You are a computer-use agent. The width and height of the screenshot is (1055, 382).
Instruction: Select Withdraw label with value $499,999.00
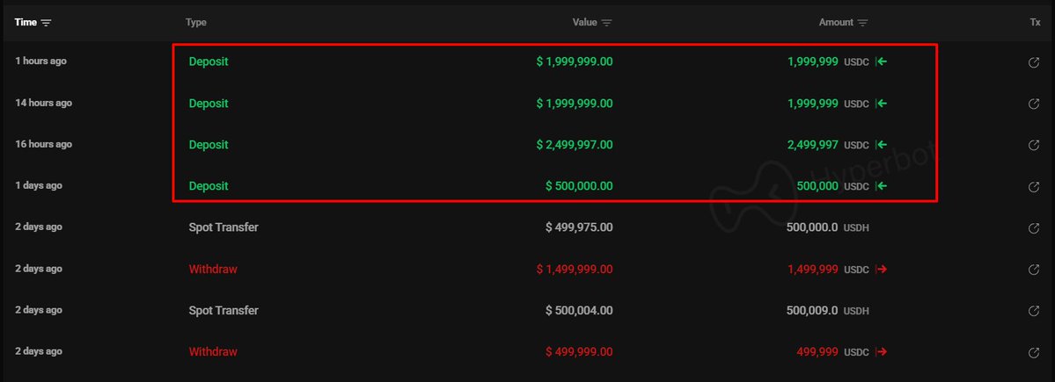(x=213, y=352)
